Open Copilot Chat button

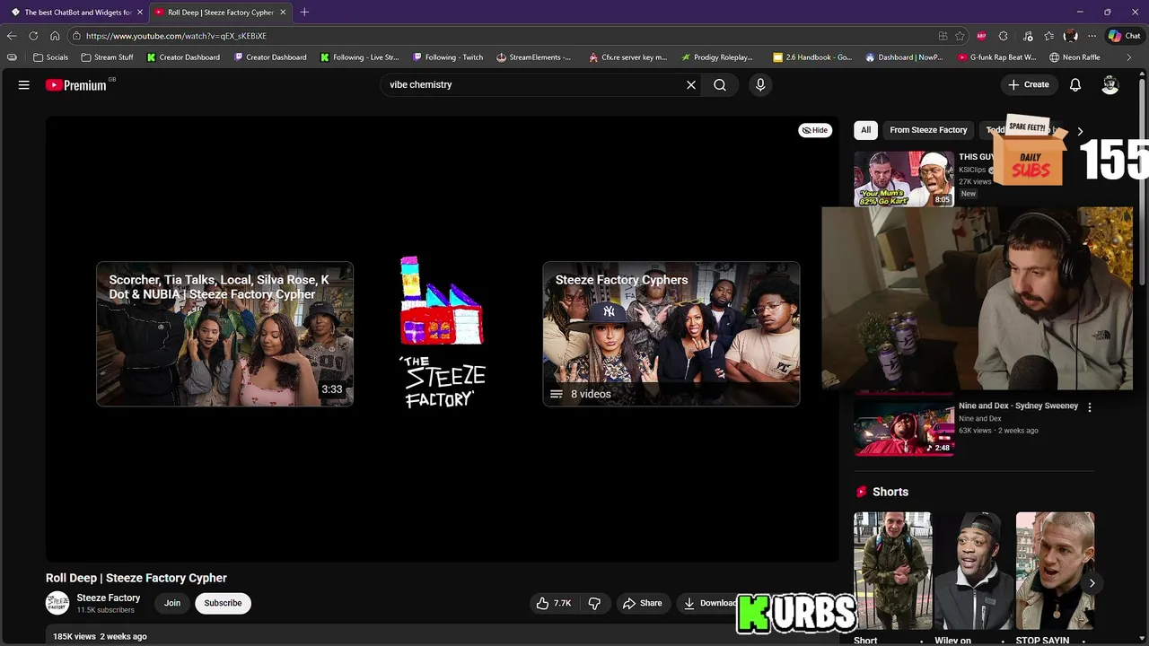coord(1125,36)
